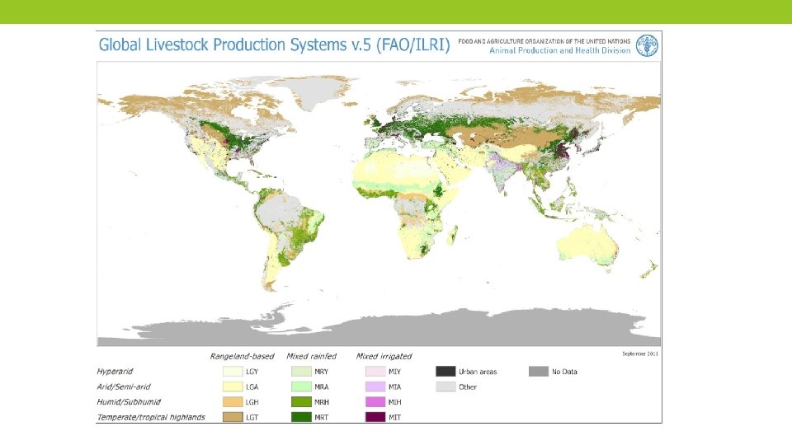Select the MRH legend color swatch

point(301,401)
